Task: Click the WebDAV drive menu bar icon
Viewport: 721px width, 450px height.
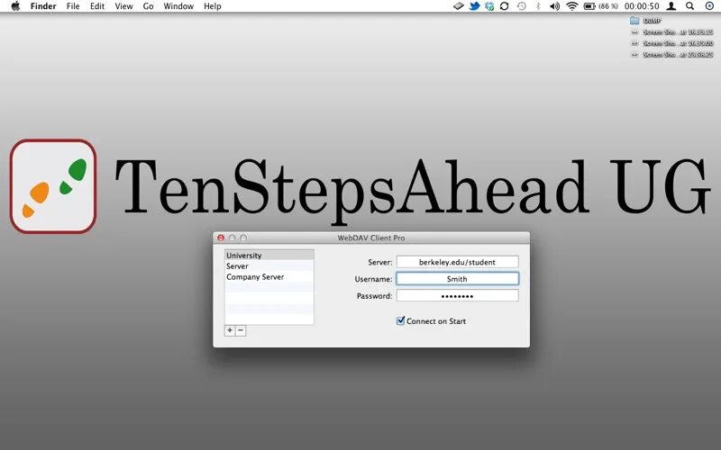Action: pos(459,6)
